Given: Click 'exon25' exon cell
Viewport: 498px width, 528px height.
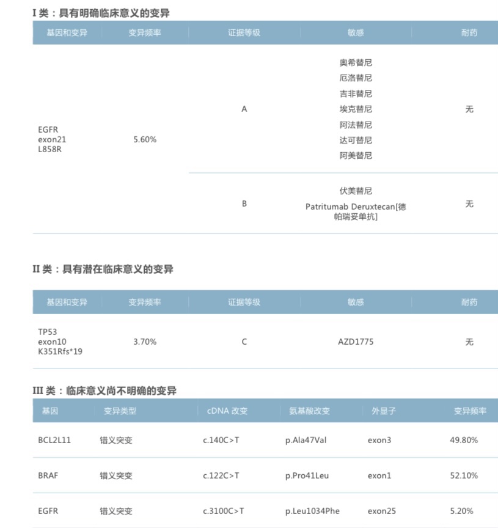Looking at the screenshot, I should click(381, 511).
